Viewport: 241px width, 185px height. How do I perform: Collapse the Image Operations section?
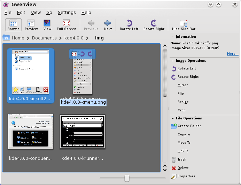click(173, 61)
